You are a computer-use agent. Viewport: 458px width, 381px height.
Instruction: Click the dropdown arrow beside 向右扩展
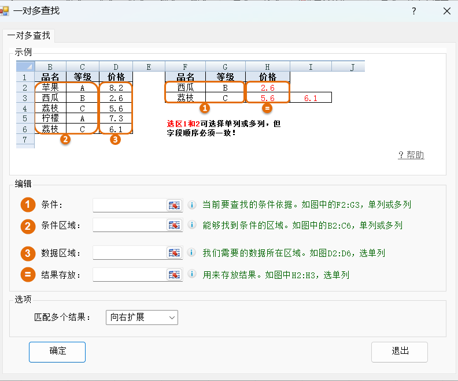coord(172,317)
